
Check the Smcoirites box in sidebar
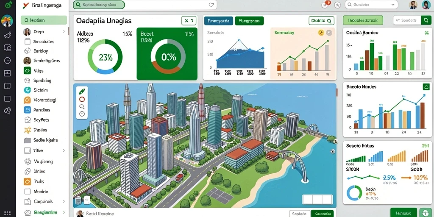(x=27, y=42)
